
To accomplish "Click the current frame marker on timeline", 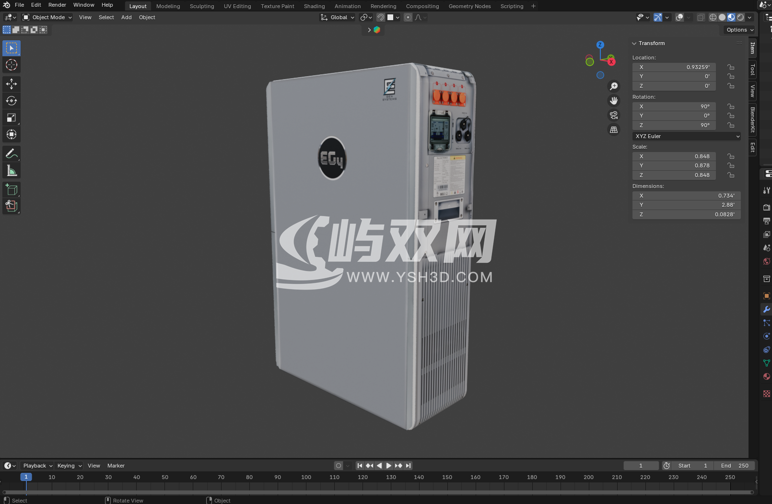I will 26,477.
